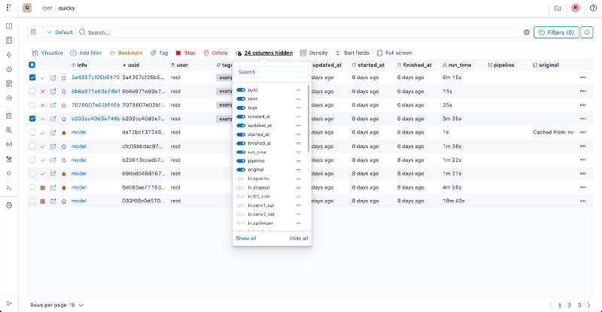Open run link 7078607e02bf46b
This screenshot has height=312, width=602.
pos(96,105)
